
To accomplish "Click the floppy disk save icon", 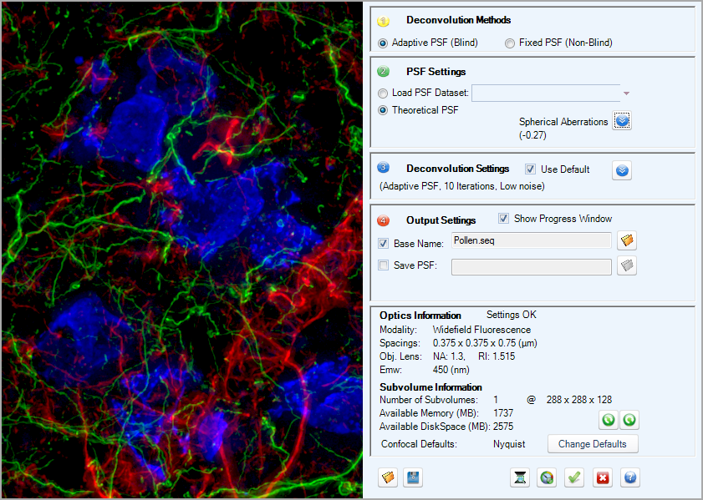I will point(411,477).
